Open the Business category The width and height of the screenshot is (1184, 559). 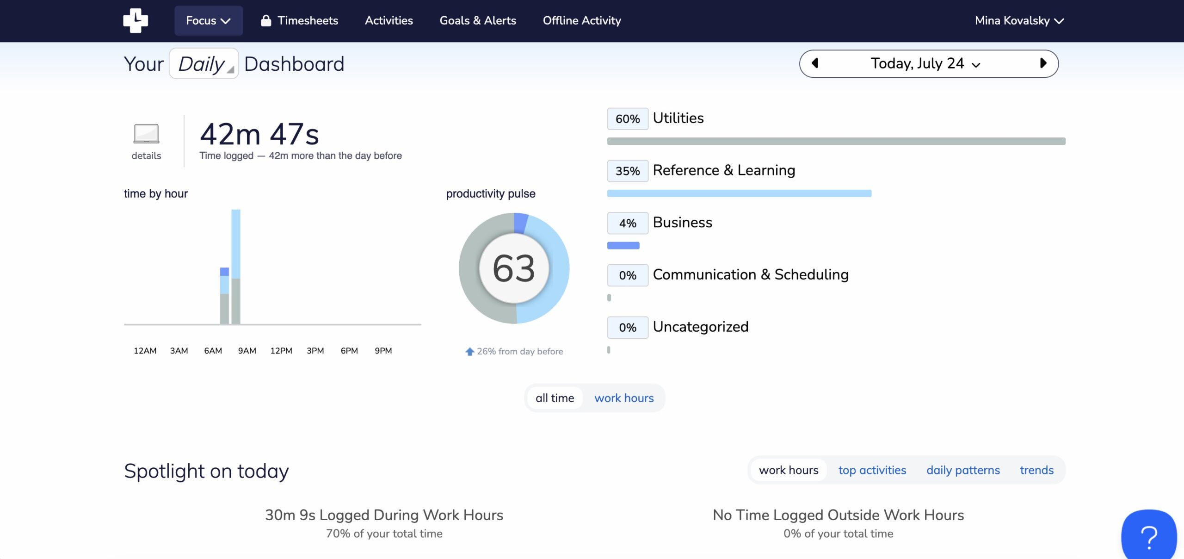(682, 223)
